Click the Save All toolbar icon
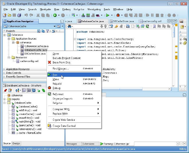Viewport: 189px width, 153px height. tap(19, 15)
